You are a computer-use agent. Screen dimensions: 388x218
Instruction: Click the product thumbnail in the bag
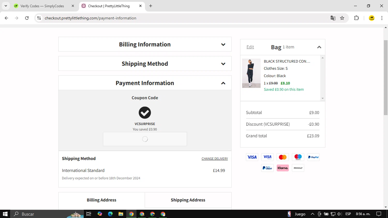(x=251, y=73)
